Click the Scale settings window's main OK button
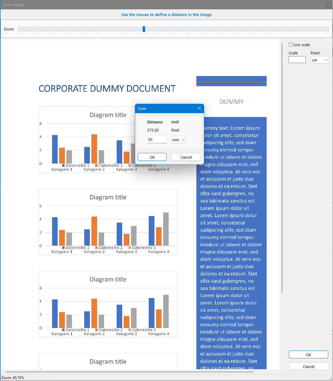The width and height of the screenshot is (333, 381). coord(308,355)
